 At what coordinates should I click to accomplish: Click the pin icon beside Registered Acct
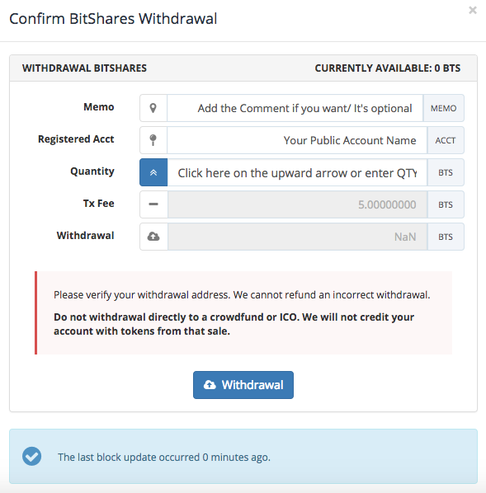(x=153, y=140)
